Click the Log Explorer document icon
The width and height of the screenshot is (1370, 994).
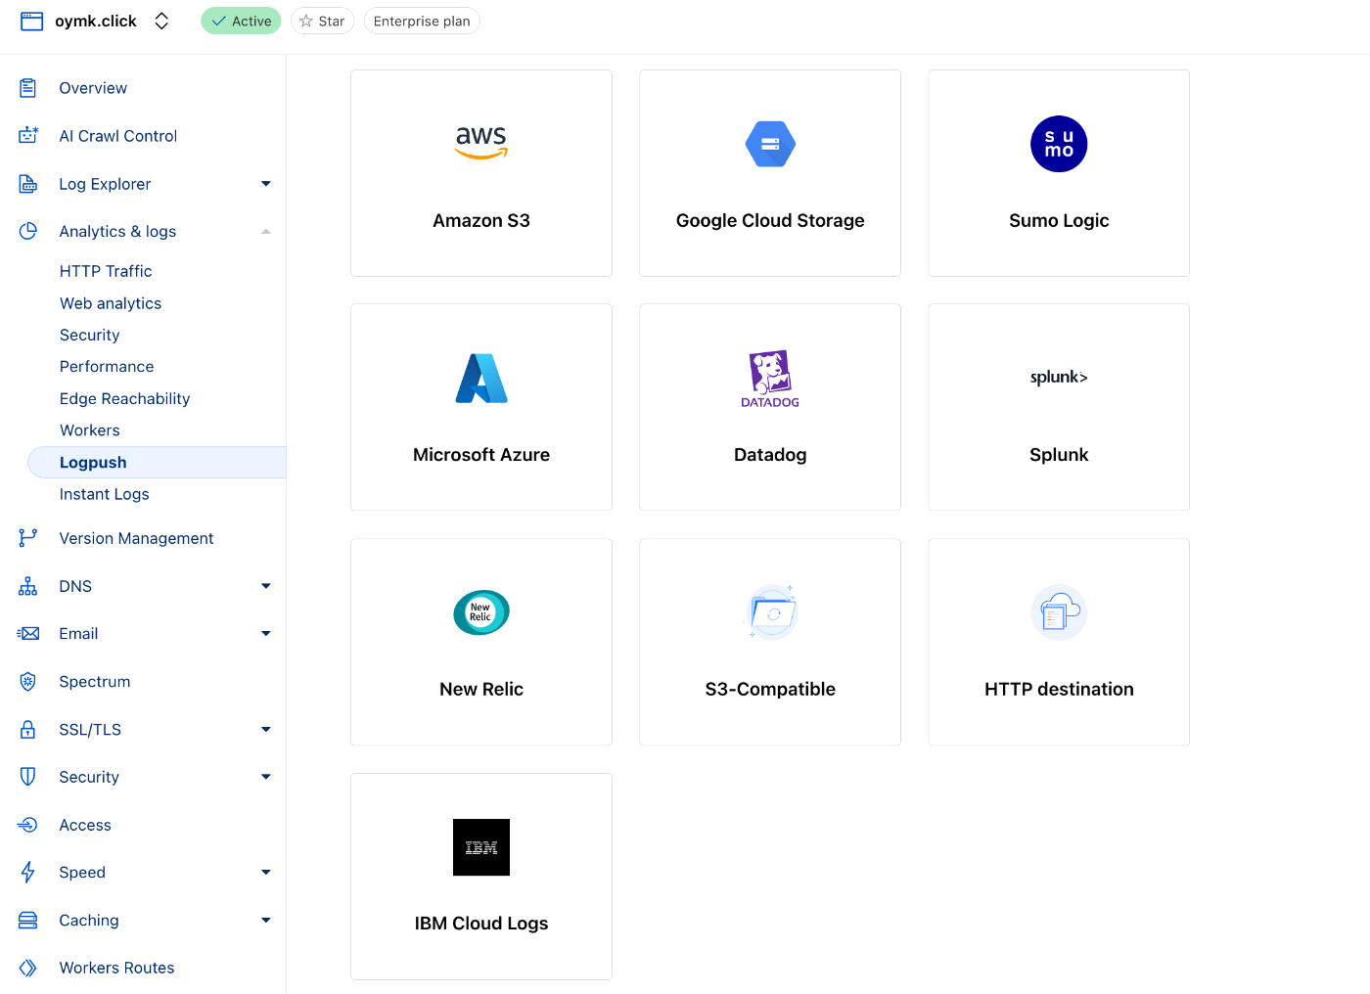click(28, 184)
